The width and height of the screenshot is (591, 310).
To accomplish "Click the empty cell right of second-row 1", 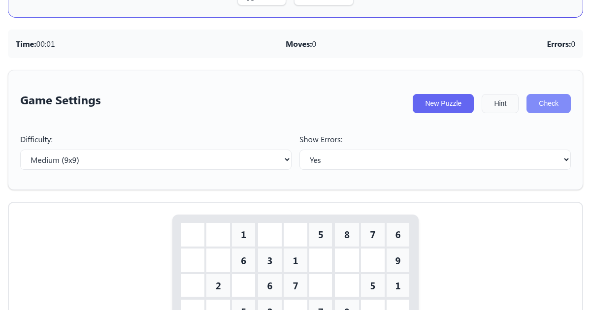I will pyautogui.click(x=321, y=260).
